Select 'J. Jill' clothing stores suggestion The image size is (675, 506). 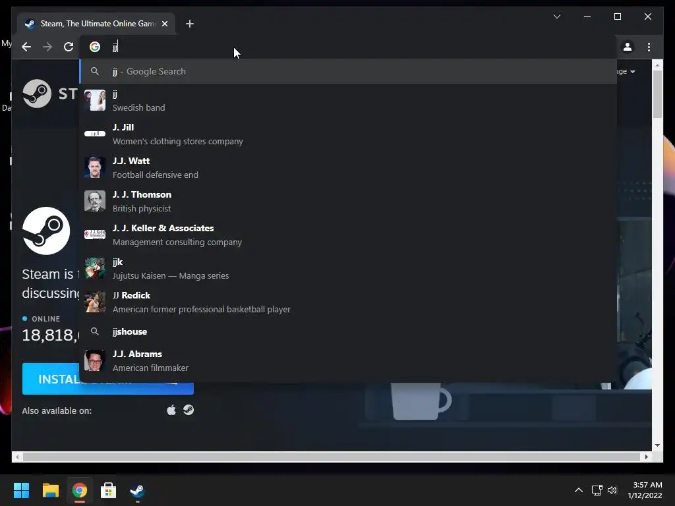348,134
